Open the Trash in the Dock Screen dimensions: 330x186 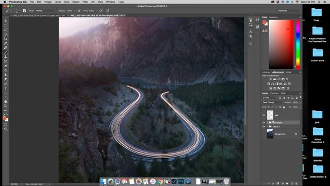click(226, 181)
